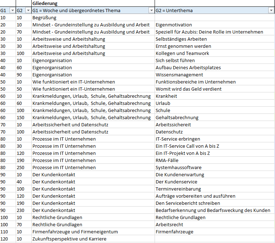Select the G1 value 110 cell
This screenshot has width=275, height=243.
[x=8, y=232]
